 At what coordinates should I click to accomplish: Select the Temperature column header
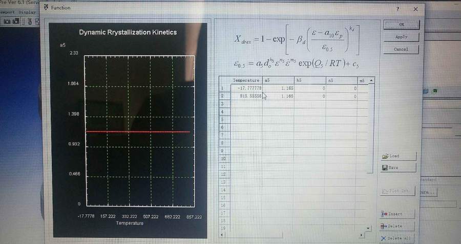point(245,80)
